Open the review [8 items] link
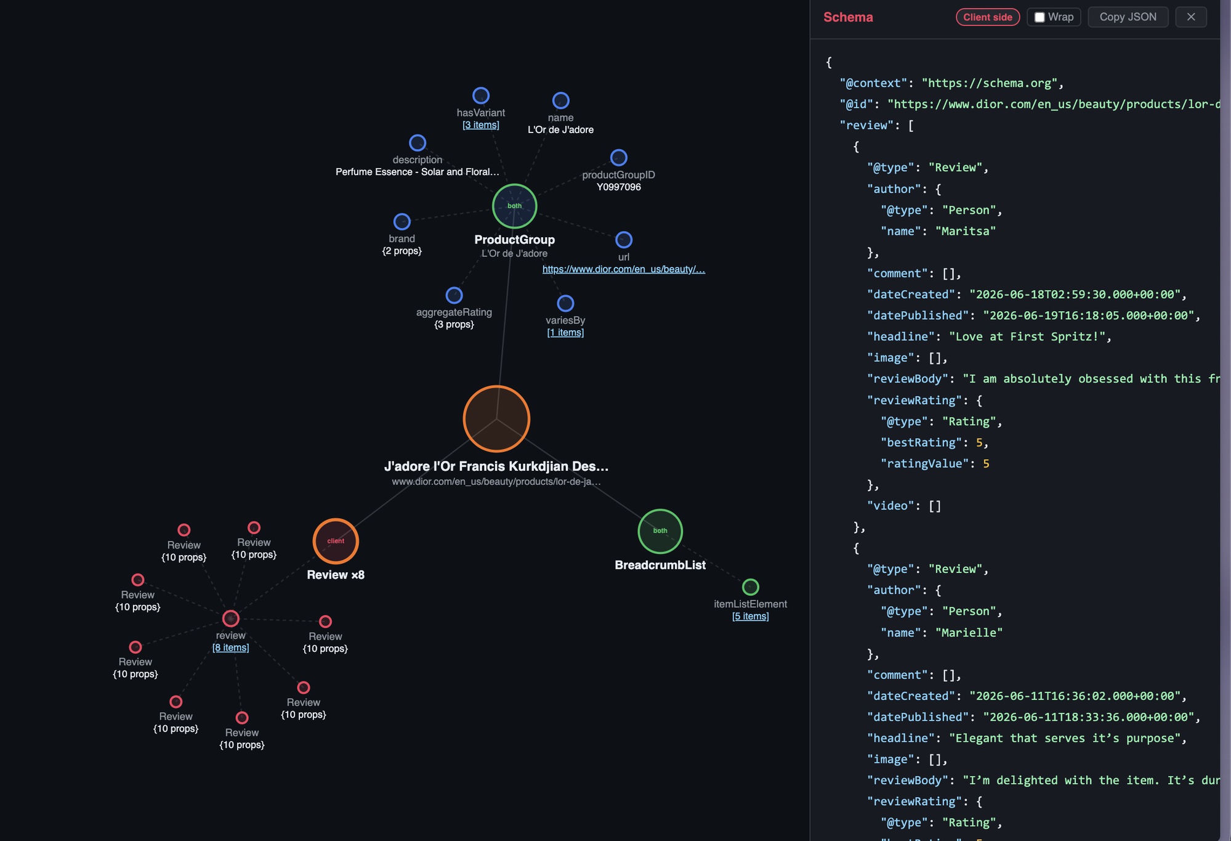The image size is (1231, 841). point(231,648)
